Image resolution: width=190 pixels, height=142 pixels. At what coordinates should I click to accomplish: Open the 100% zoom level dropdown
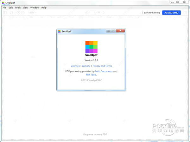[x=32, y=13]
